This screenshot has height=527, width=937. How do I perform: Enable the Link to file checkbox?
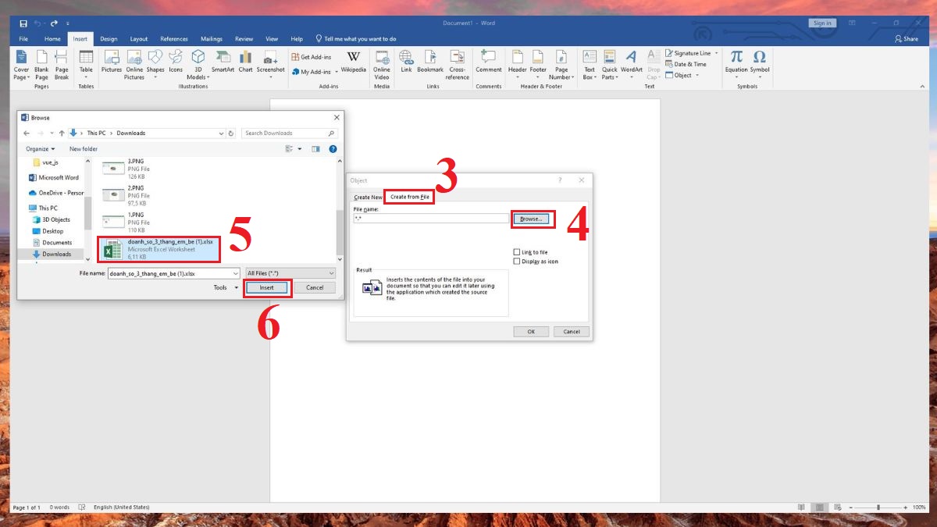click(517, 252)
